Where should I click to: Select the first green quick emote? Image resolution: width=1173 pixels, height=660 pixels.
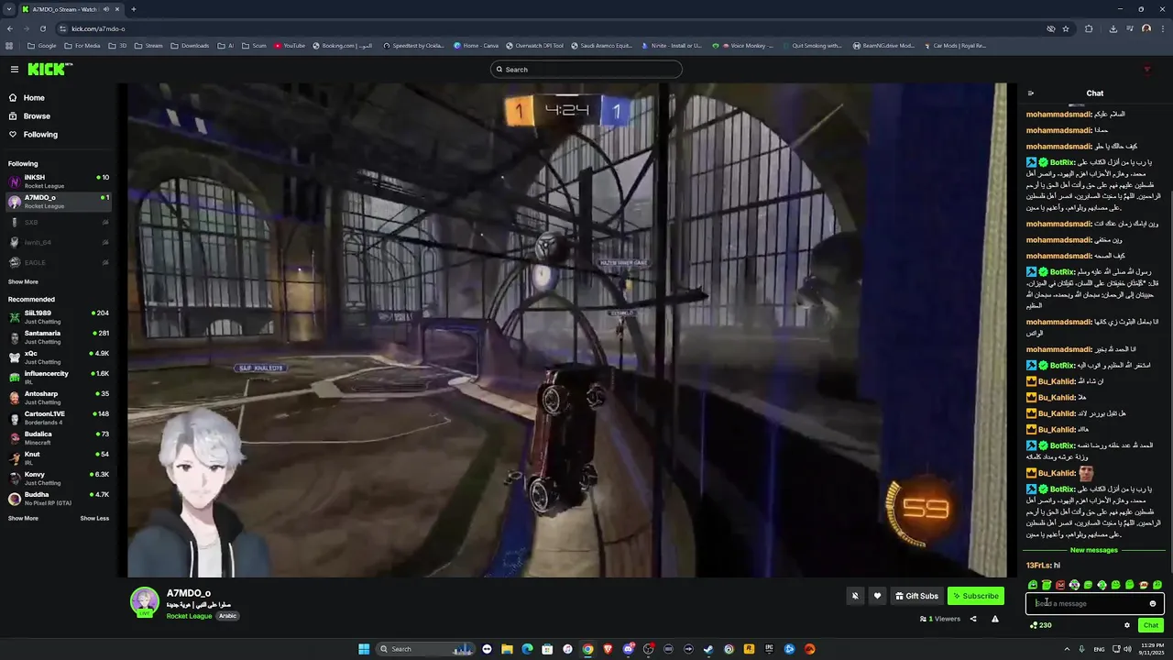[x=1033, y=585]
